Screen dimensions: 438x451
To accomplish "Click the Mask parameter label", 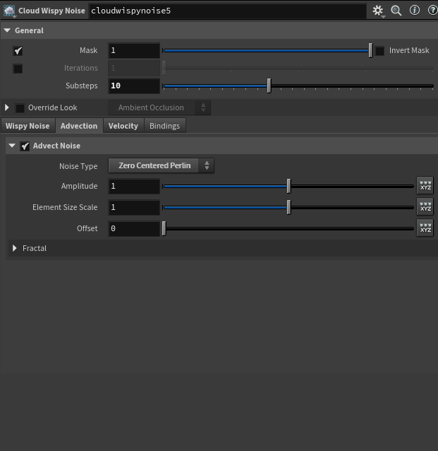I will click(x=89, y=51).
